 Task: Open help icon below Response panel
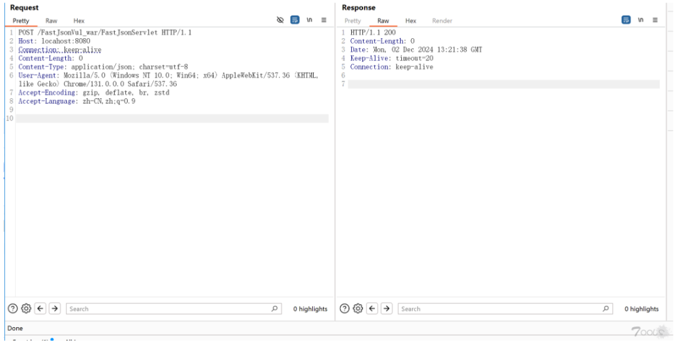[x=344, y=308]
